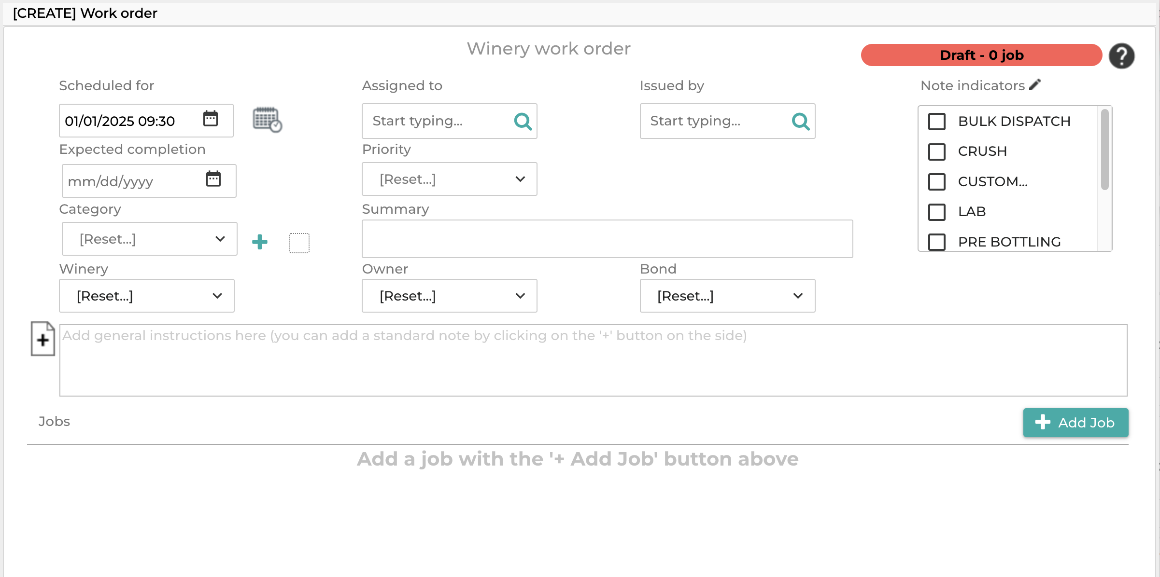Open calendar picker in Expected completion field

[x=213, y=179]
